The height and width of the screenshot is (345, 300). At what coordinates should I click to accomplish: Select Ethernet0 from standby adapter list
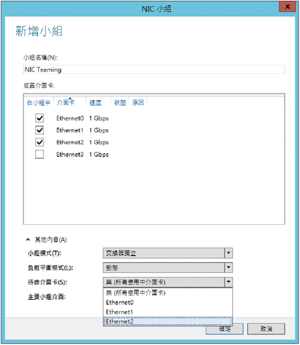coord(168,302)
